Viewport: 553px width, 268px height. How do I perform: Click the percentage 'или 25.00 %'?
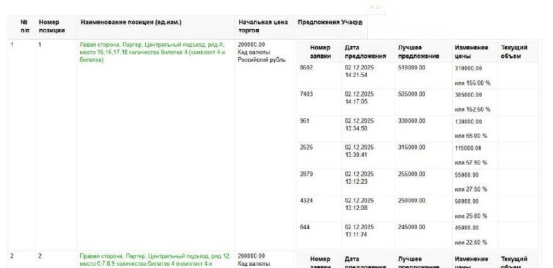(471, 216)
